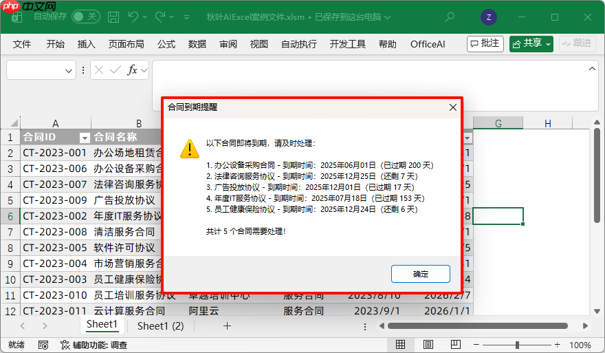
Task: Select column G header
Action: click(498, 123)
